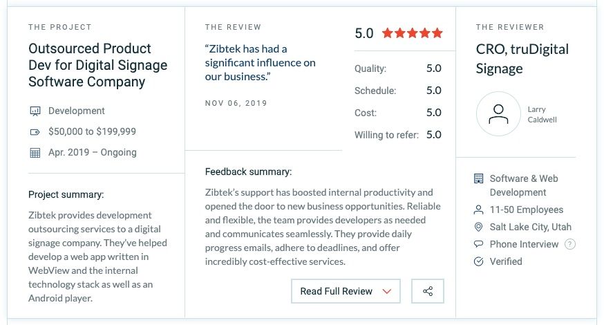
Task: Click the Verified checkmark icon
Action: pos(478,261)
